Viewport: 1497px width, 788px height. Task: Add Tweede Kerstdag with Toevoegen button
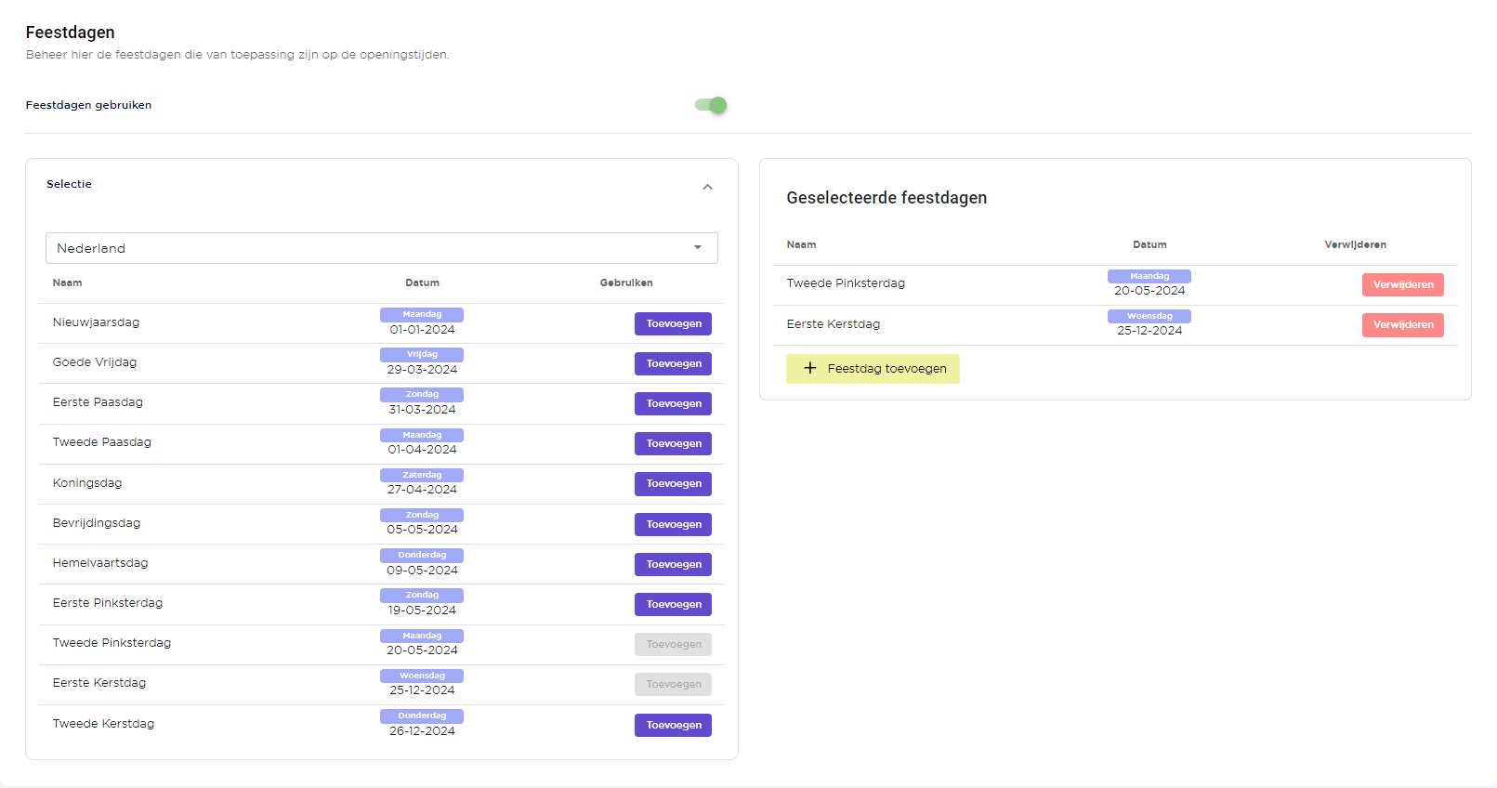[673, 725]
